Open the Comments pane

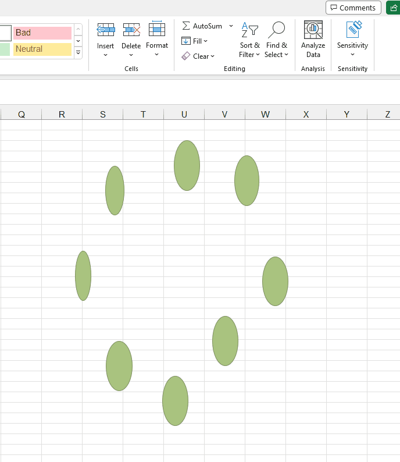[x=353, y=8]
